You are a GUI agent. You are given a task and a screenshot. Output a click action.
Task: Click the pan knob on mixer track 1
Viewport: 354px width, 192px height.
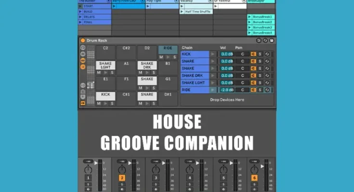coord(88,169)
